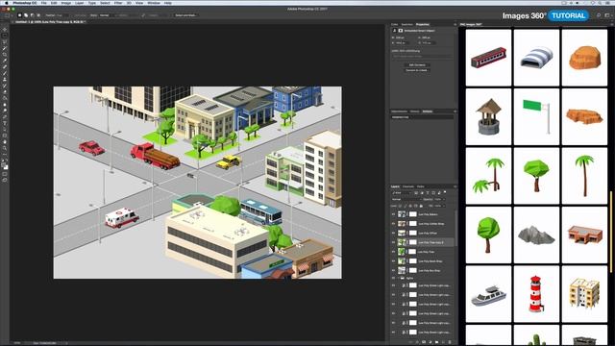Select the Horizontal Type tool
Screen dimensions: 615x346
pyautogui.click(x=5, y=123)
